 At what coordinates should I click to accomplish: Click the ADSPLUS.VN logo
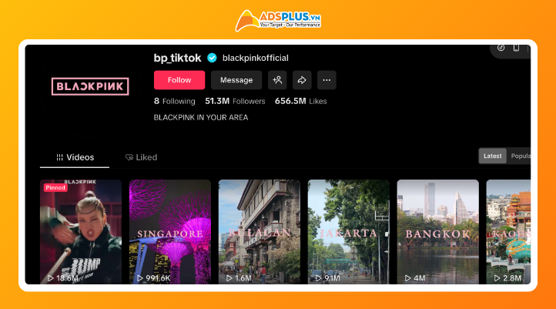pos(278,20)
